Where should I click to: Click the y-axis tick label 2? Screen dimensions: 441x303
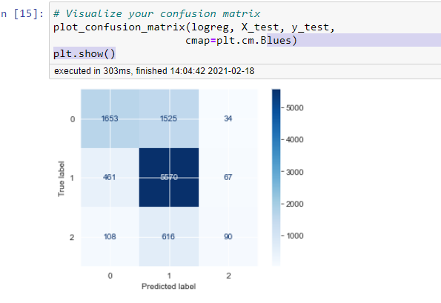pyautogui.click(x=72, y=238)
